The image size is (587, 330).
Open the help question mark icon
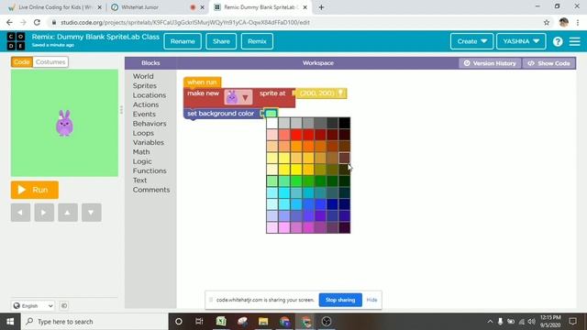point(558,41)
